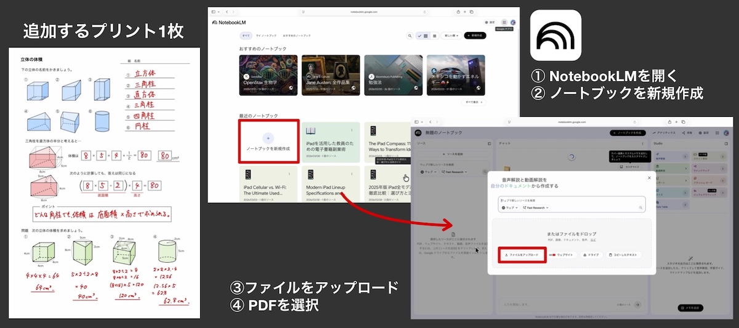Click the コピーしたテキスト source button
This screenshot has width=739, height=328.
623,255
